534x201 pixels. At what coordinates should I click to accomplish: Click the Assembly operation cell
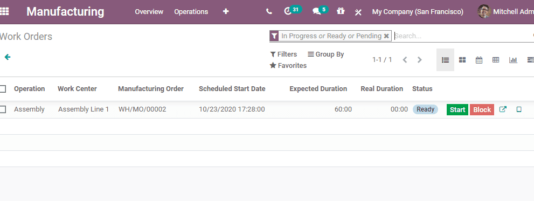coord(29,109)
